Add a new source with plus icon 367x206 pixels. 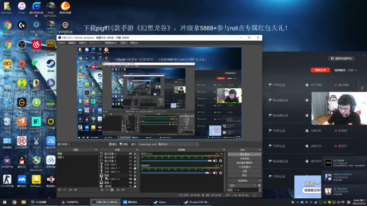pyautogui.click(x=102, y=190)
